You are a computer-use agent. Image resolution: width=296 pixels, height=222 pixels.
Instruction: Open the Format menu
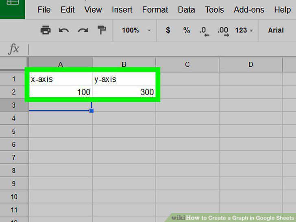(x=155, y=10)
